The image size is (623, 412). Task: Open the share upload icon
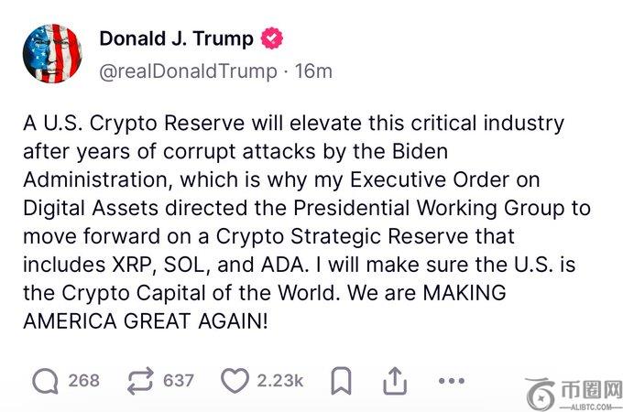click(x=395, y=379)
